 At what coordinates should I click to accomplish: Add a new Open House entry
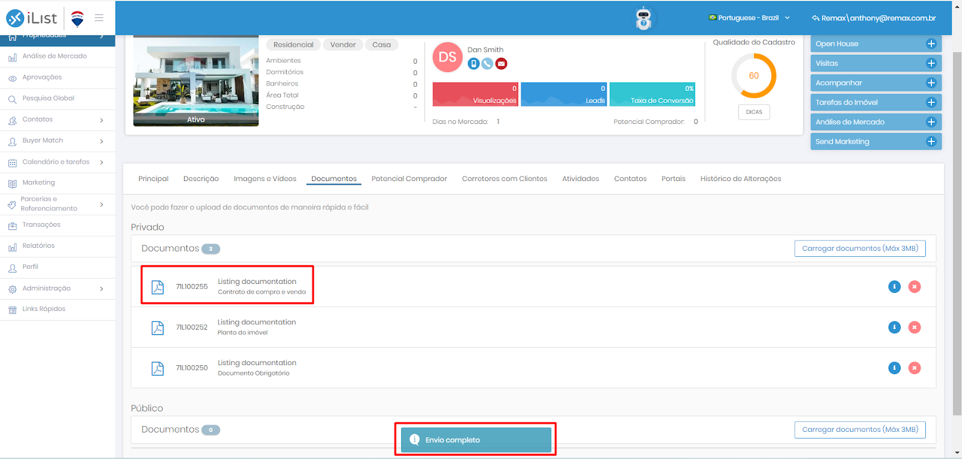931,44
